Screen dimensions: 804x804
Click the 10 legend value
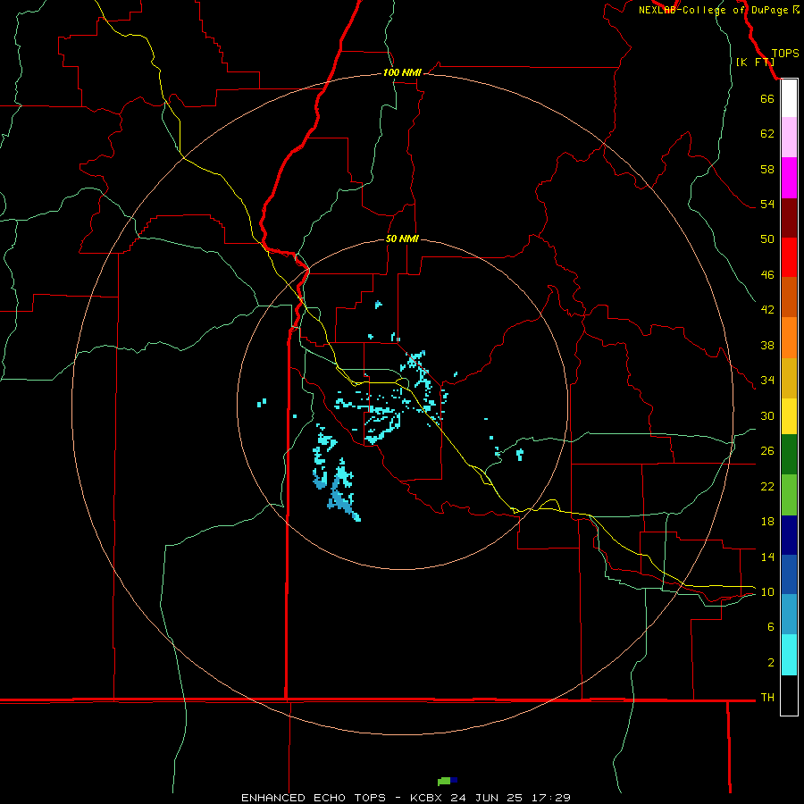point(767,591)
